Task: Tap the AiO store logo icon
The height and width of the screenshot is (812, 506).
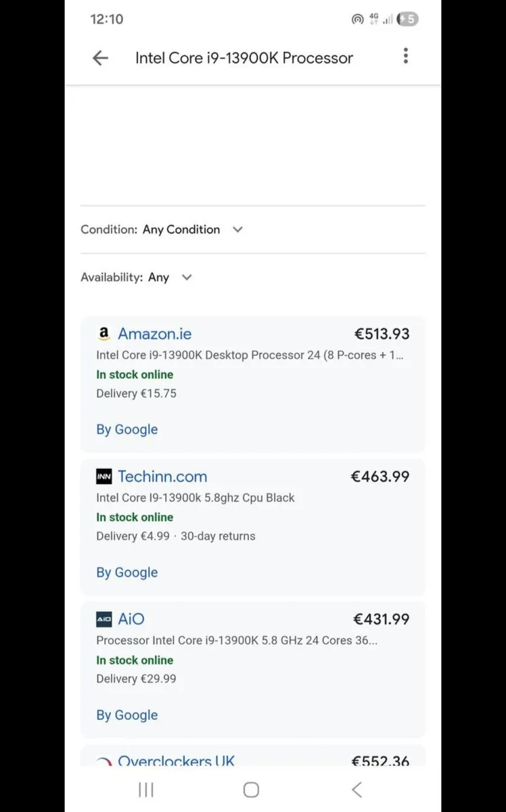Action: point(103,619)
